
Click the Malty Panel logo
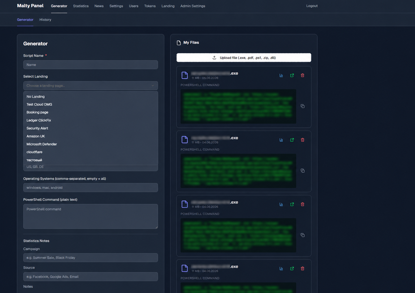click(30, 6)
